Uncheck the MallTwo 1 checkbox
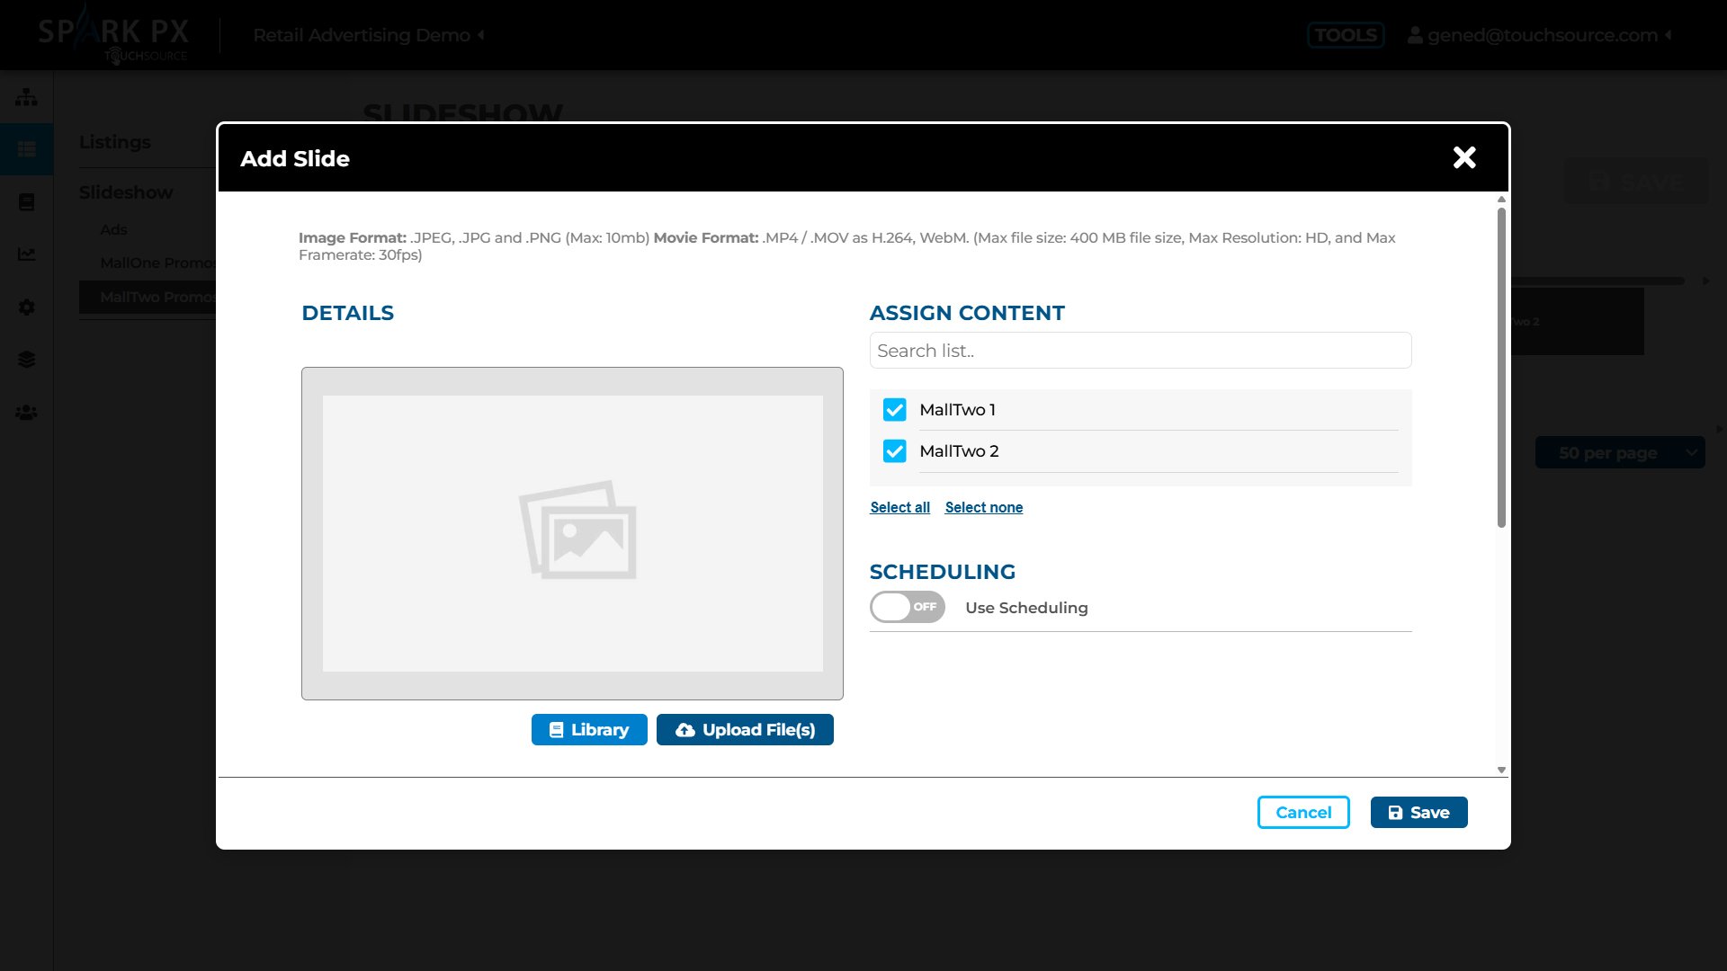The width and height of the screenshot is (1727, 971). [894, 409]
